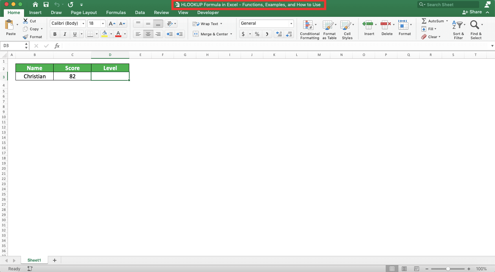Paste clipboard contents with Paste icon
Screen dimensions: 495x272
pos(10,25)
